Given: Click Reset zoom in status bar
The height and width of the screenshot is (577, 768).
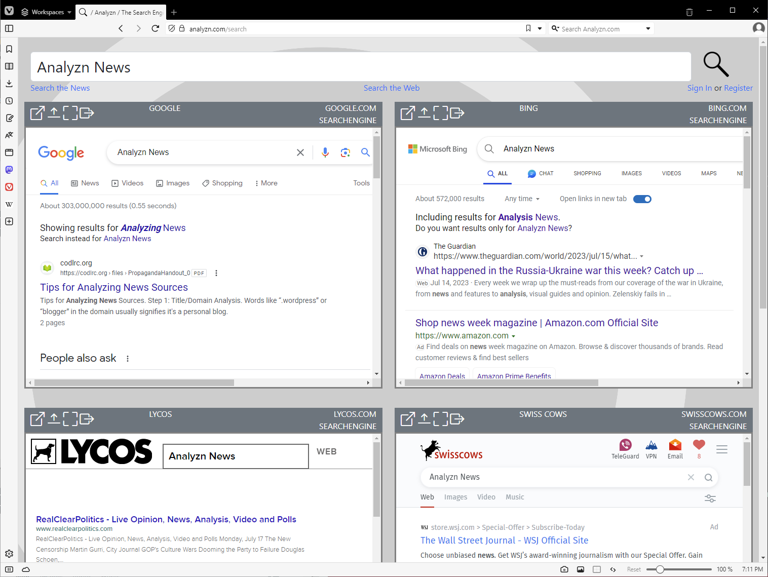Looking at the screenshot, I should click(634, 569).
